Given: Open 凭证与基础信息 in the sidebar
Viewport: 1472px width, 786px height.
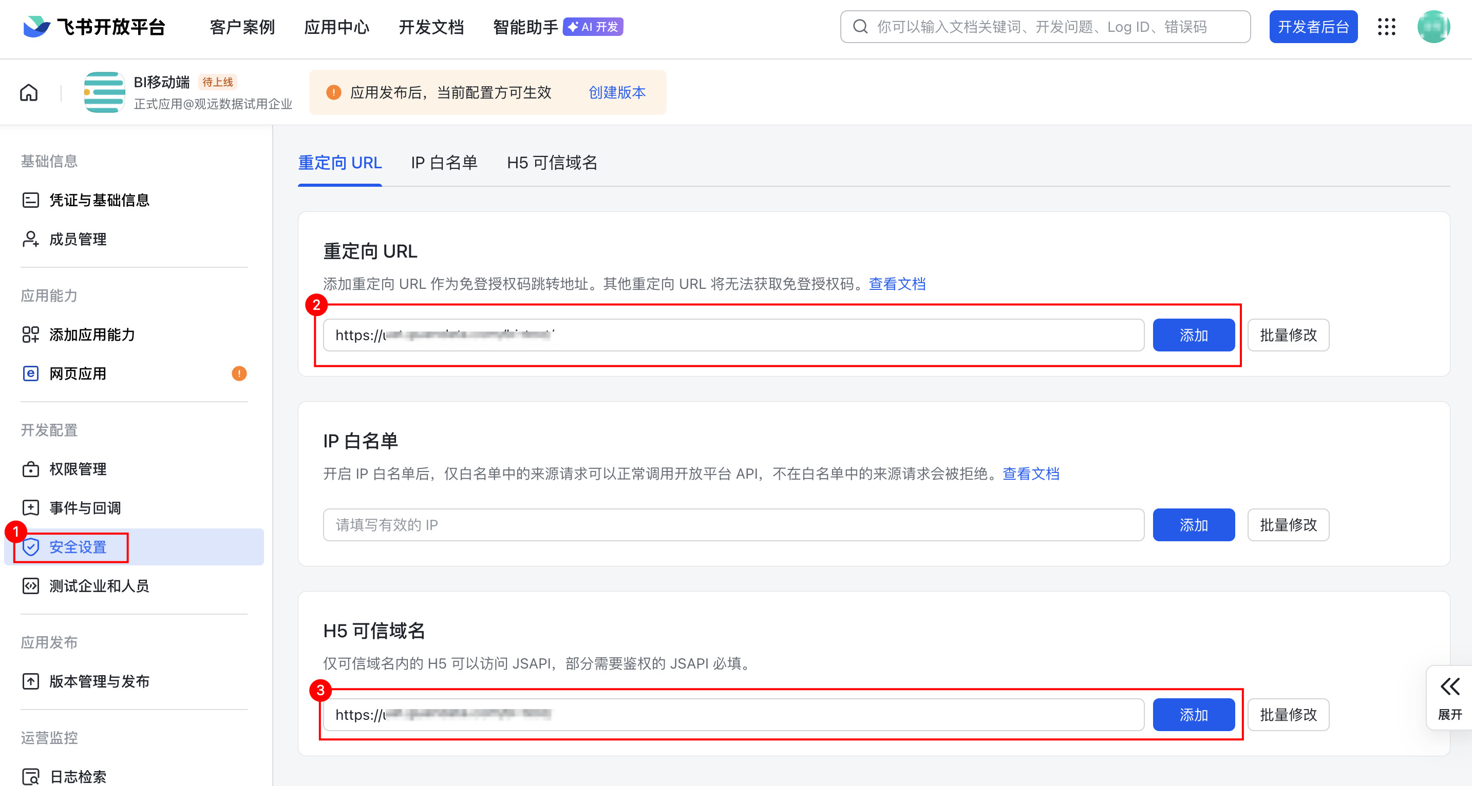Looking at the screenshot, I should point(99,201).
